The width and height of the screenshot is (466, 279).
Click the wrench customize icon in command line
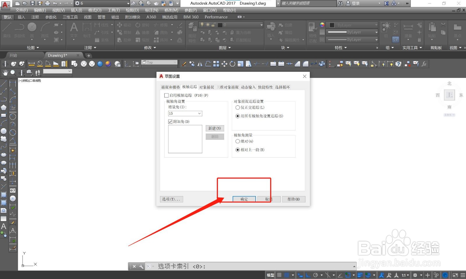pyautogui.click(x=141, y=266)
